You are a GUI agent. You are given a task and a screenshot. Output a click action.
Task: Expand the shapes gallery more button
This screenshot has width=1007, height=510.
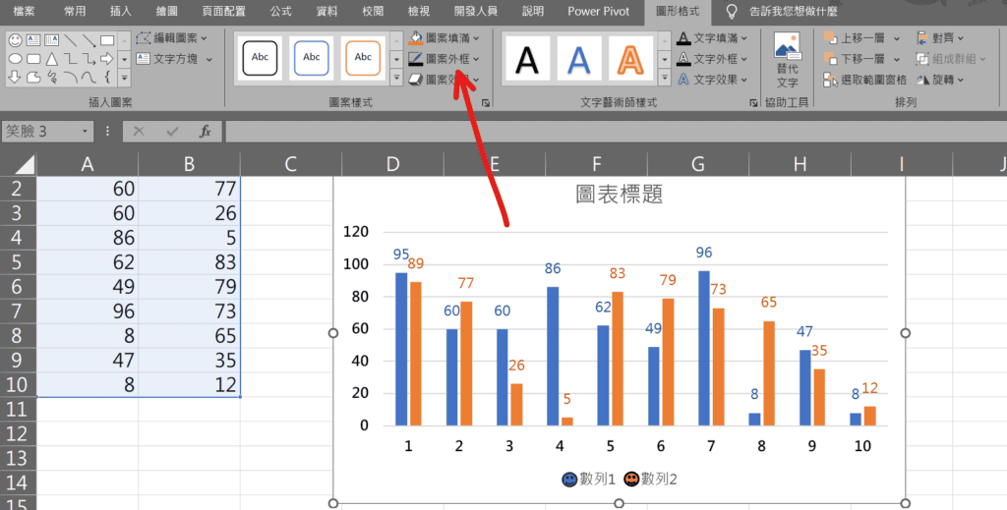point(125,79)
